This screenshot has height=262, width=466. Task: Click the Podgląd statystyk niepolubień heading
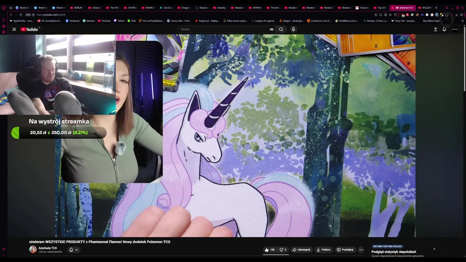click(x=394, y=252)
